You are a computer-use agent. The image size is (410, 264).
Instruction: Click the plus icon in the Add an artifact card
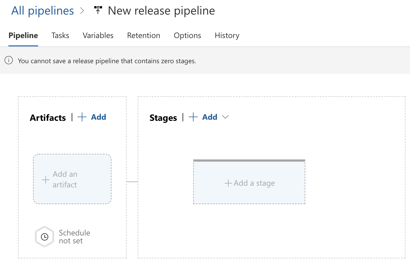46,180
